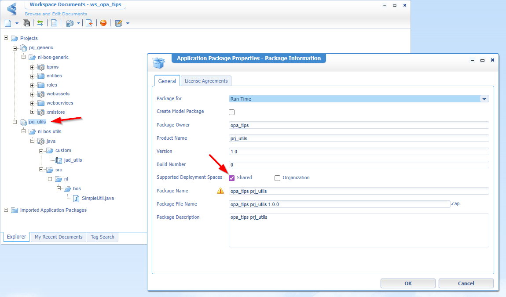Expand the Imported Application Packages node
Screen dimensions: 506x297
[x=6, y=210]
